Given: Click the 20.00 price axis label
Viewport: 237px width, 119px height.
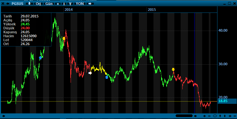Looking at the screenshot, I should pos(223,98).
